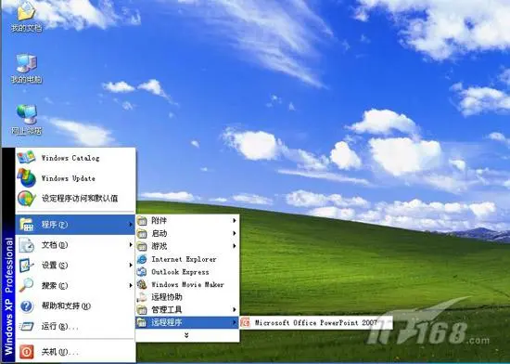This screenshot has height=364, width=510.
Task: Choose the 远程协助 menu label
Action: tap(167, 297)
